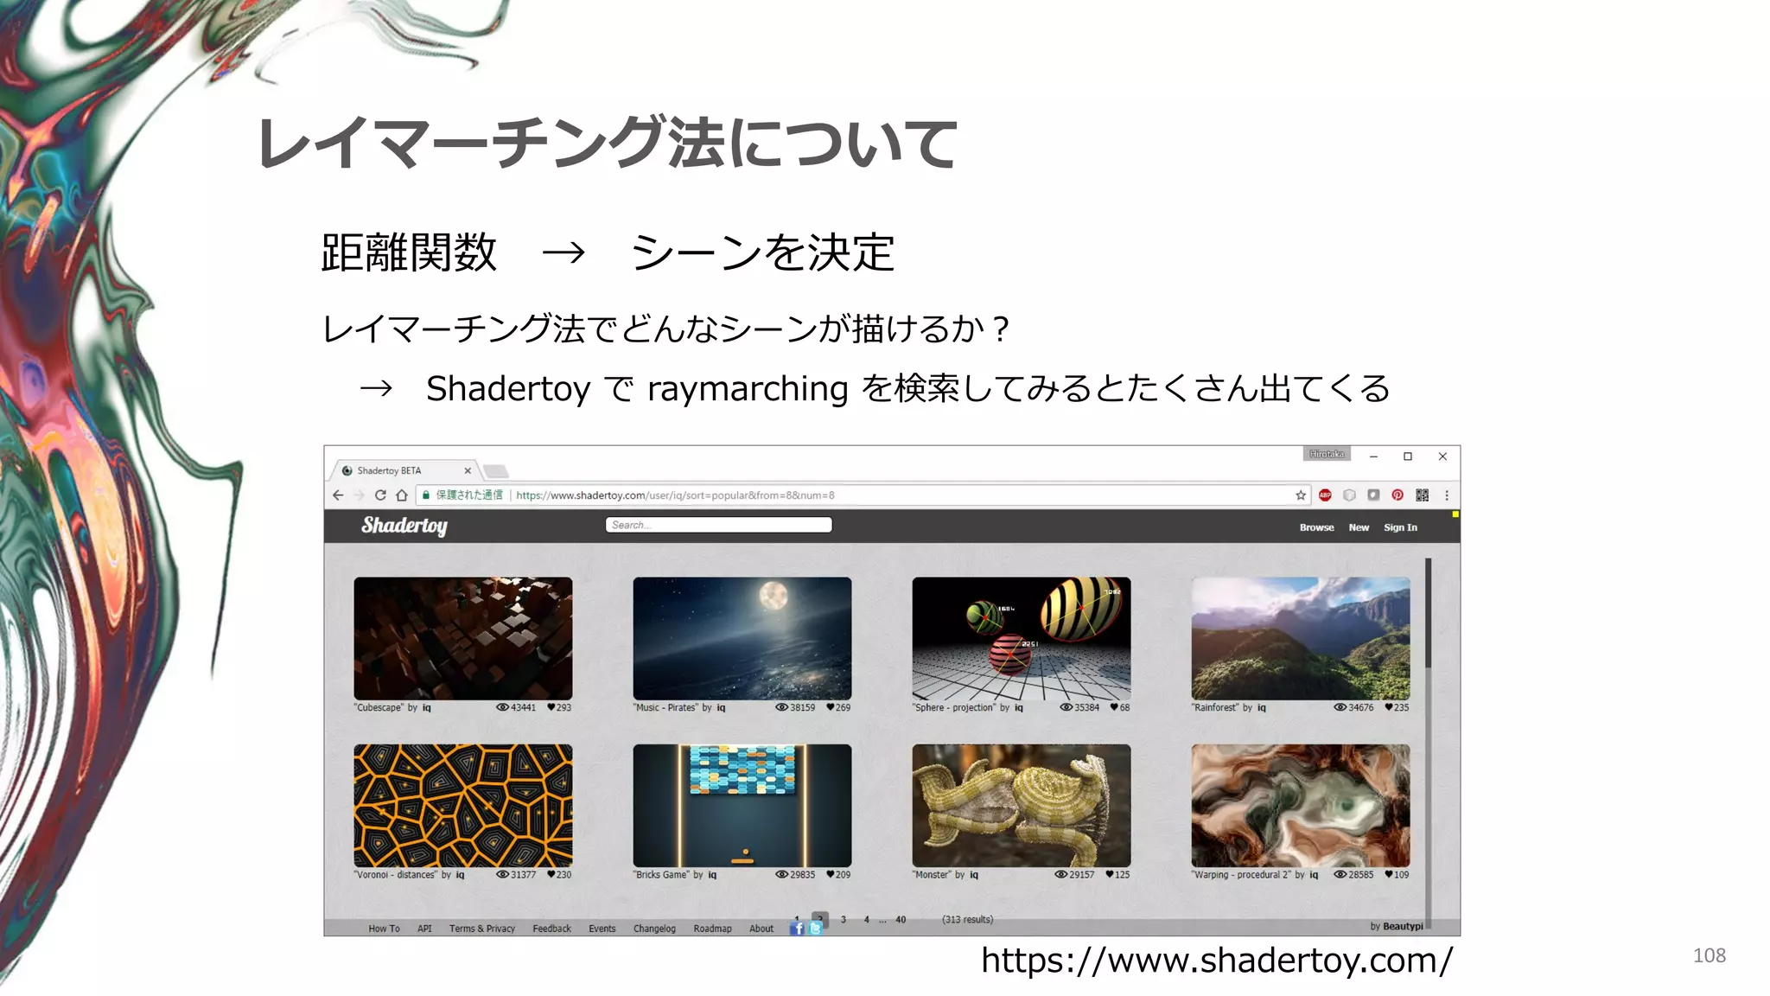Screen dimensions: 1770x996
Task: Share on Facebook via footer icon
Action: click(x=797, y=929)
